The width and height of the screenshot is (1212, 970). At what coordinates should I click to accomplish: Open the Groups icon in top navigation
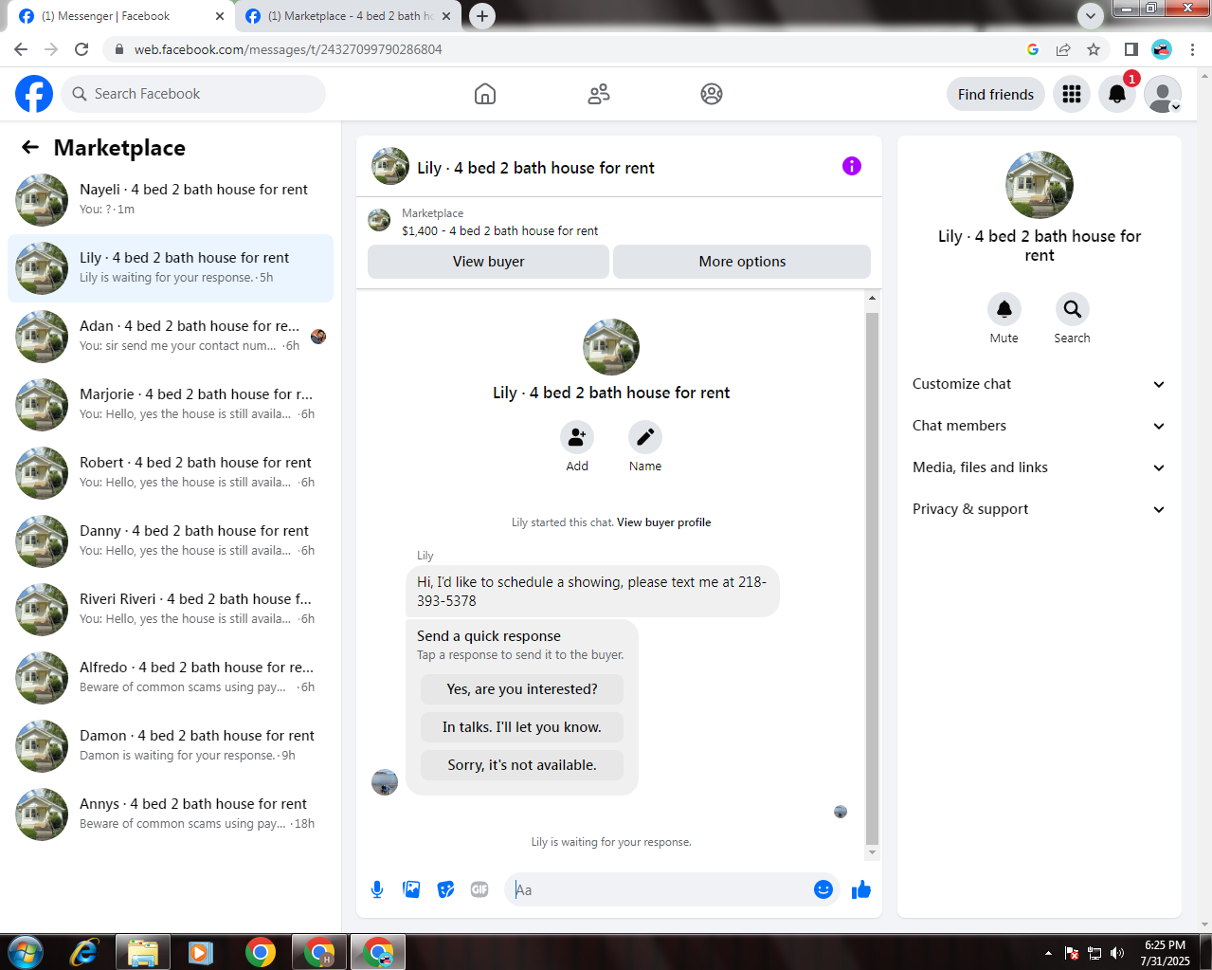[712, 94]
